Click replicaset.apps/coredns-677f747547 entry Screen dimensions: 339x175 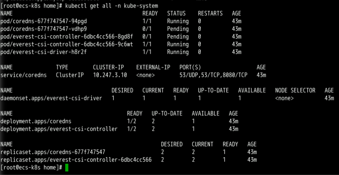tap(53, 152)
